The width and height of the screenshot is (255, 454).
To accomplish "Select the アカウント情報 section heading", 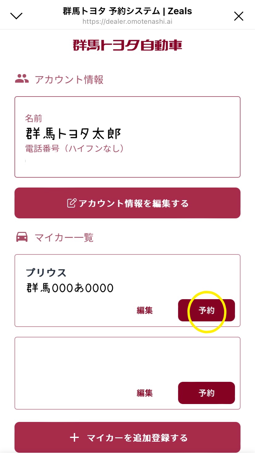I will 69,80.
